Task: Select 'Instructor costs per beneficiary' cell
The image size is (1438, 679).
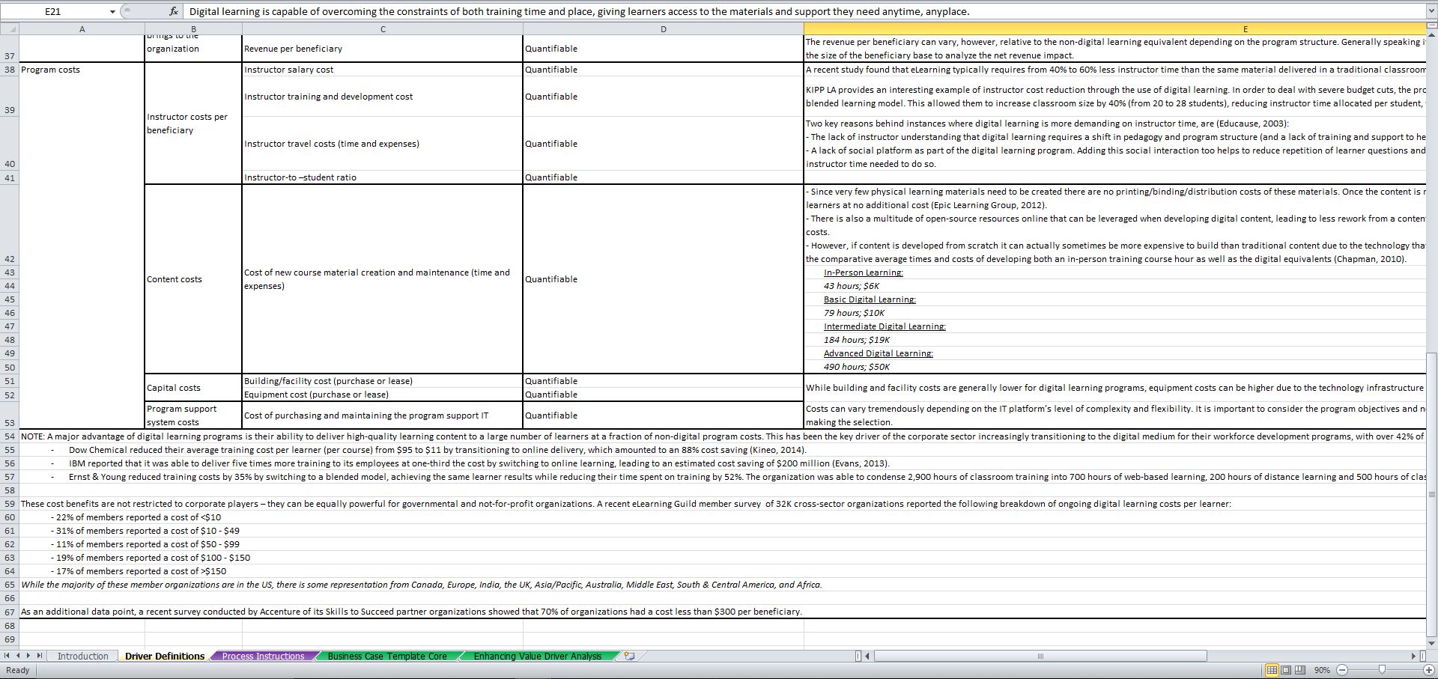Action: [x=193, y=124]
